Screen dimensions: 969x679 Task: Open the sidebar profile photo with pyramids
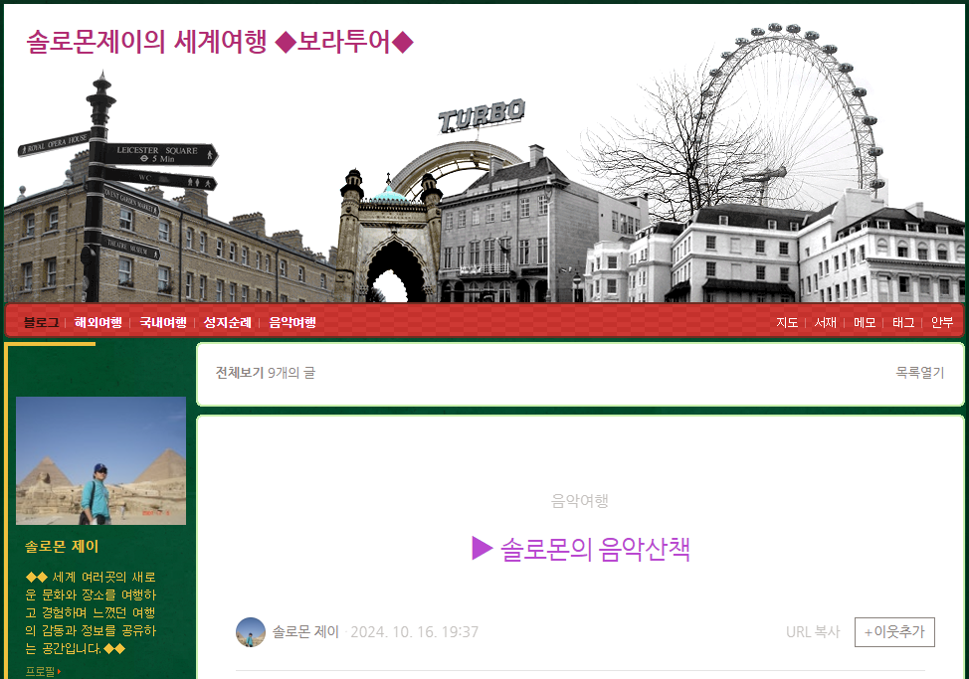(x=100, y=460)
